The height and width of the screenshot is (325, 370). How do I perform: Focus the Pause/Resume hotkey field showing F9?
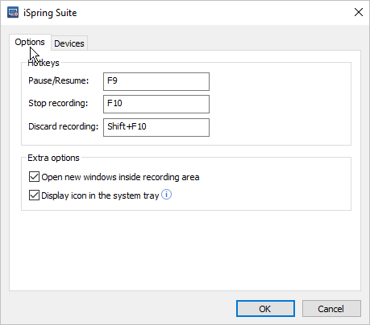coord(156,81)
